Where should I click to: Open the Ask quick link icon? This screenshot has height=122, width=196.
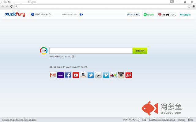(129, 75)
